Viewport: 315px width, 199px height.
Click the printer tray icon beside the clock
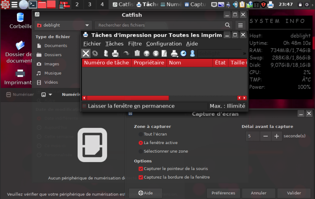tap(271, 4)
